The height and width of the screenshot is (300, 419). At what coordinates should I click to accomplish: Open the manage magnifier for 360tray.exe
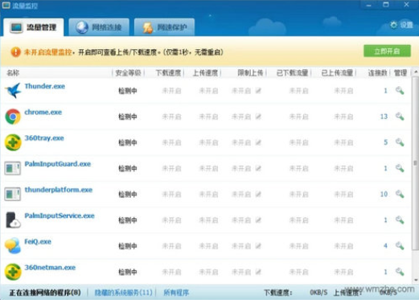tap(400, 142)
